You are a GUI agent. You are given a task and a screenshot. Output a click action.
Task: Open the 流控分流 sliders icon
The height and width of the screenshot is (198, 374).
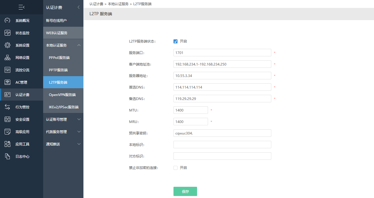(7, 70)
